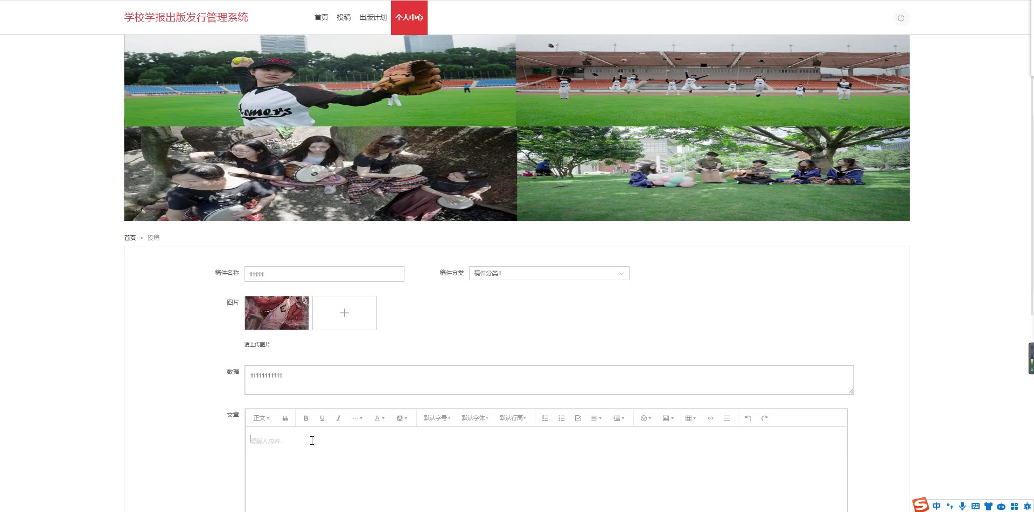Open the font color picker

click(379, 418)
